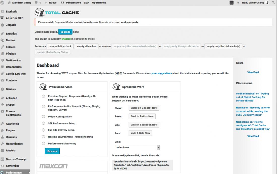Click View Feed under News
This screenshot has width=277, height=174.
click(253, 72)
